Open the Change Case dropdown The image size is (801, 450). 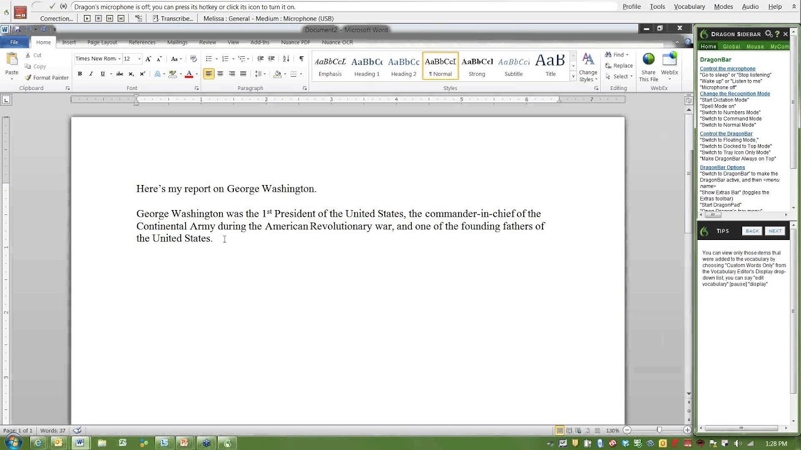(x=176, y=59)
